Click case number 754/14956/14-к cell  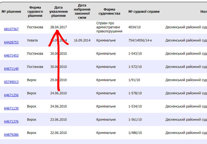click(141, 41)
